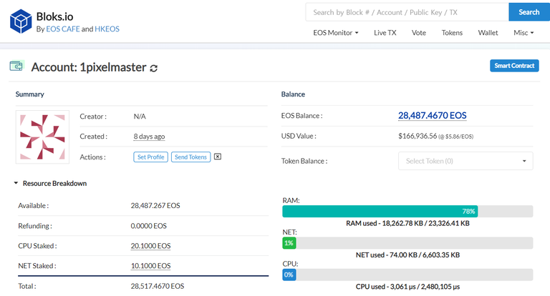Click the Smart Contract button

514,66
